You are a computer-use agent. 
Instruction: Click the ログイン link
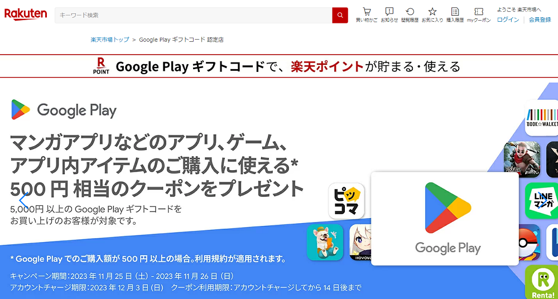point(508,20)
